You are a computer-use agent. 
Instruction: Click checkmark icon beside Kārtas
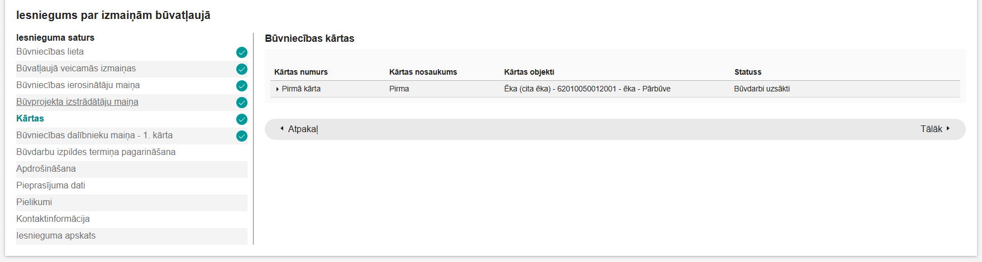242,119
